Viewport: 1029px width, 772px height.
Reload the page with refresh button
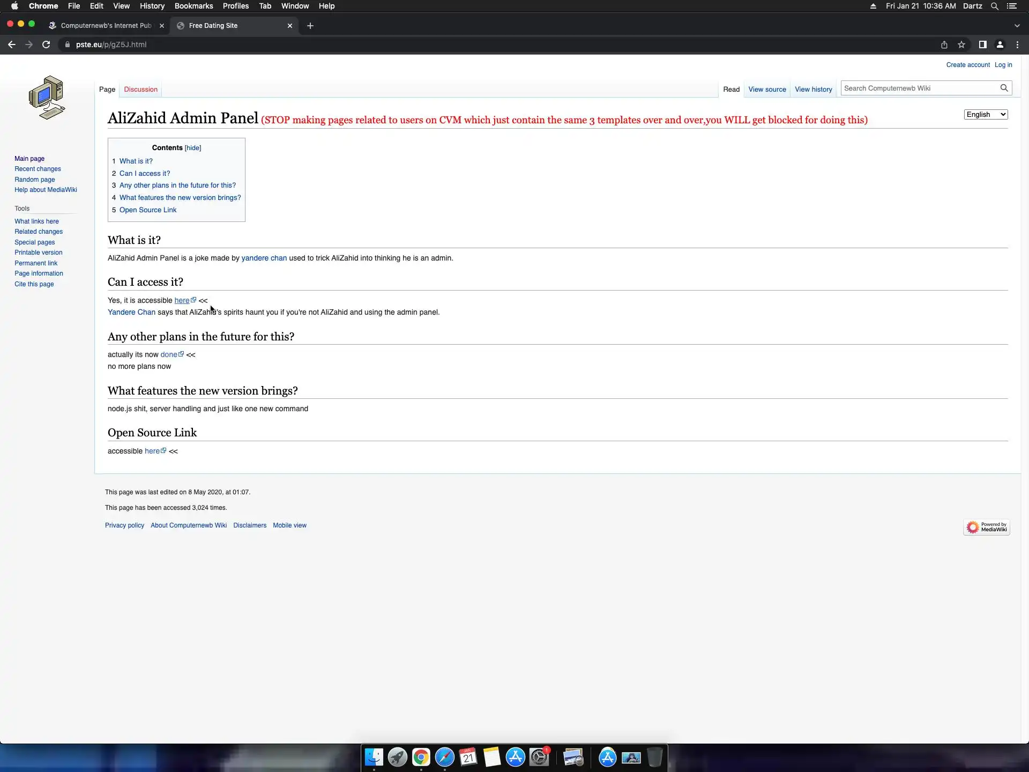pyautogui.click(x=46, y=44)
